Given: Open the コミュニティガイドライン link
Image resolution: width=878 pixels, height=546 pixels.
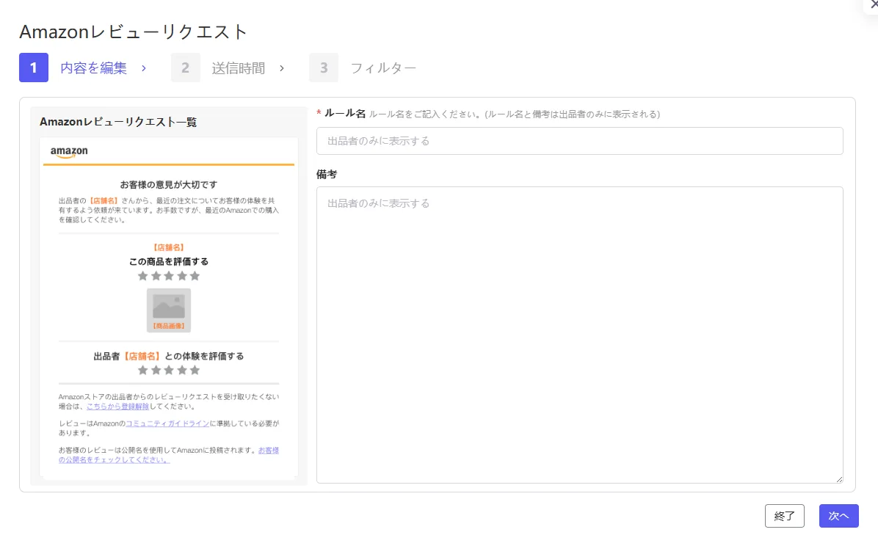Looking at the screenshot, I should (167, 423).
